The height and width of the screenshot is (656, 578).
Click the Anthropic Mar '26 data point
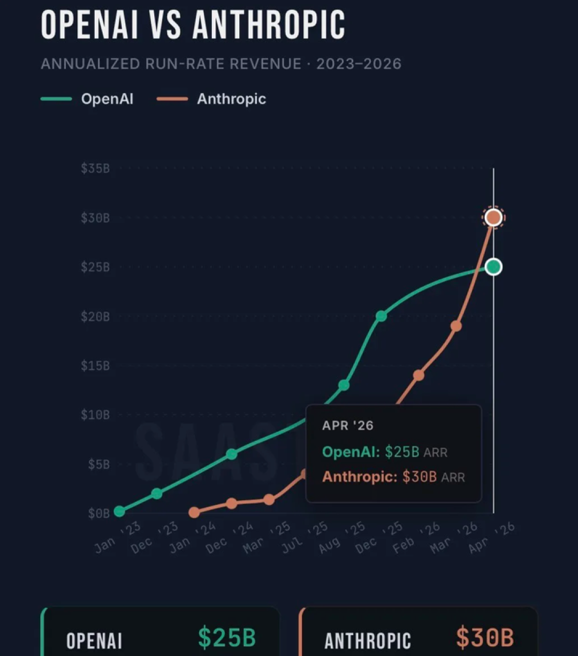(456, 326)
